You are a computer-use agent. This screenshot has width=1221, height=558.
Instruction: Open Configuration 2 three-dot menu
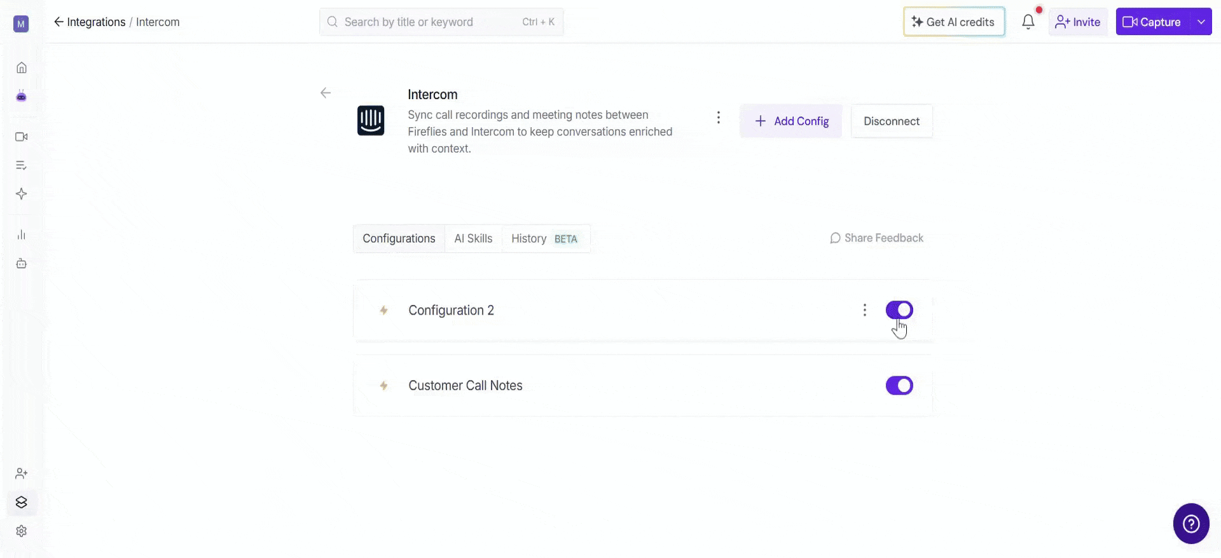coord(864,310)
